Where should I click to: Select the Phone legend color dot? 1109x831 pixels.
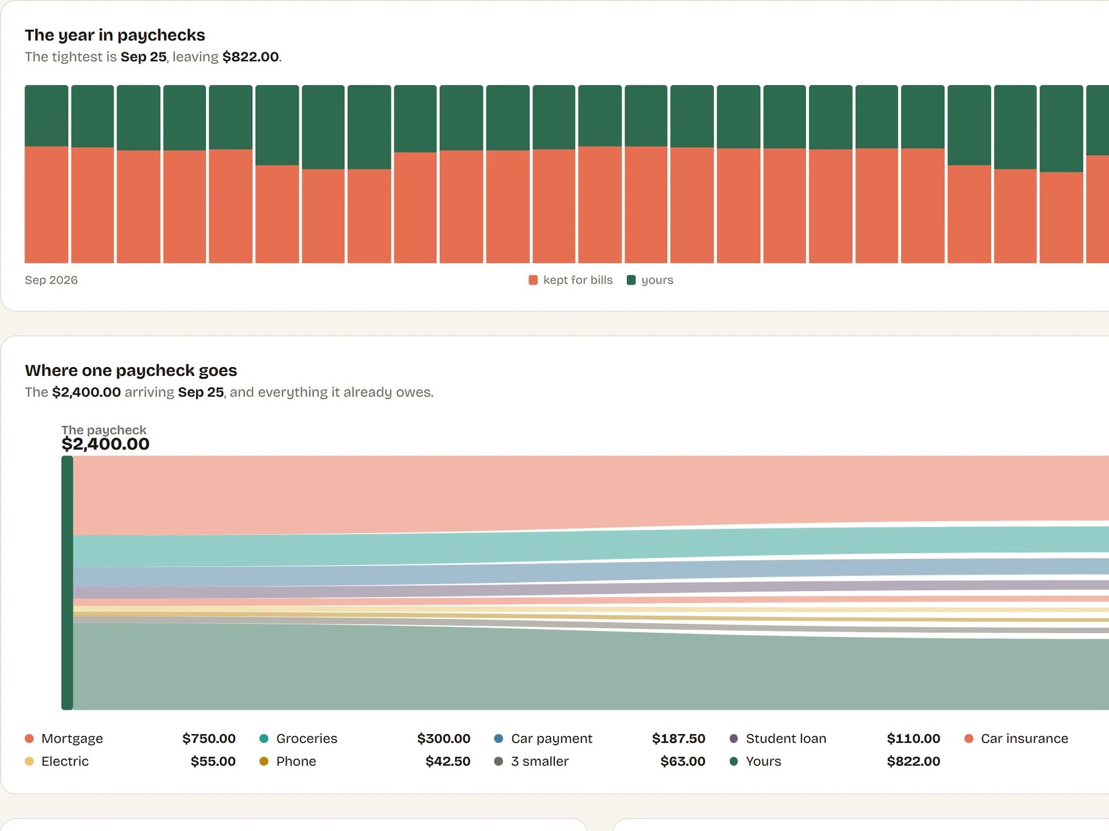click(x=264, y=761)
